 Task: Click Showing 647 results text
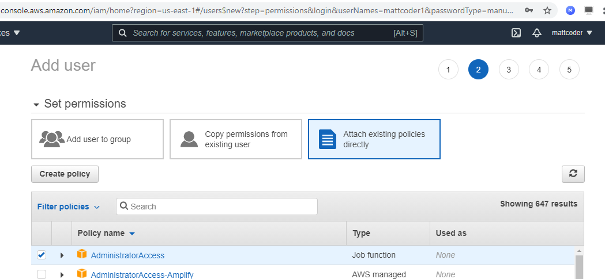(539, 204)
